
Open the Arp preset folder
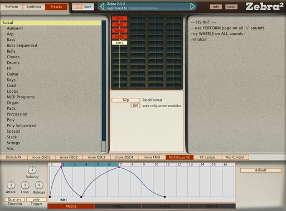(10, 34)
